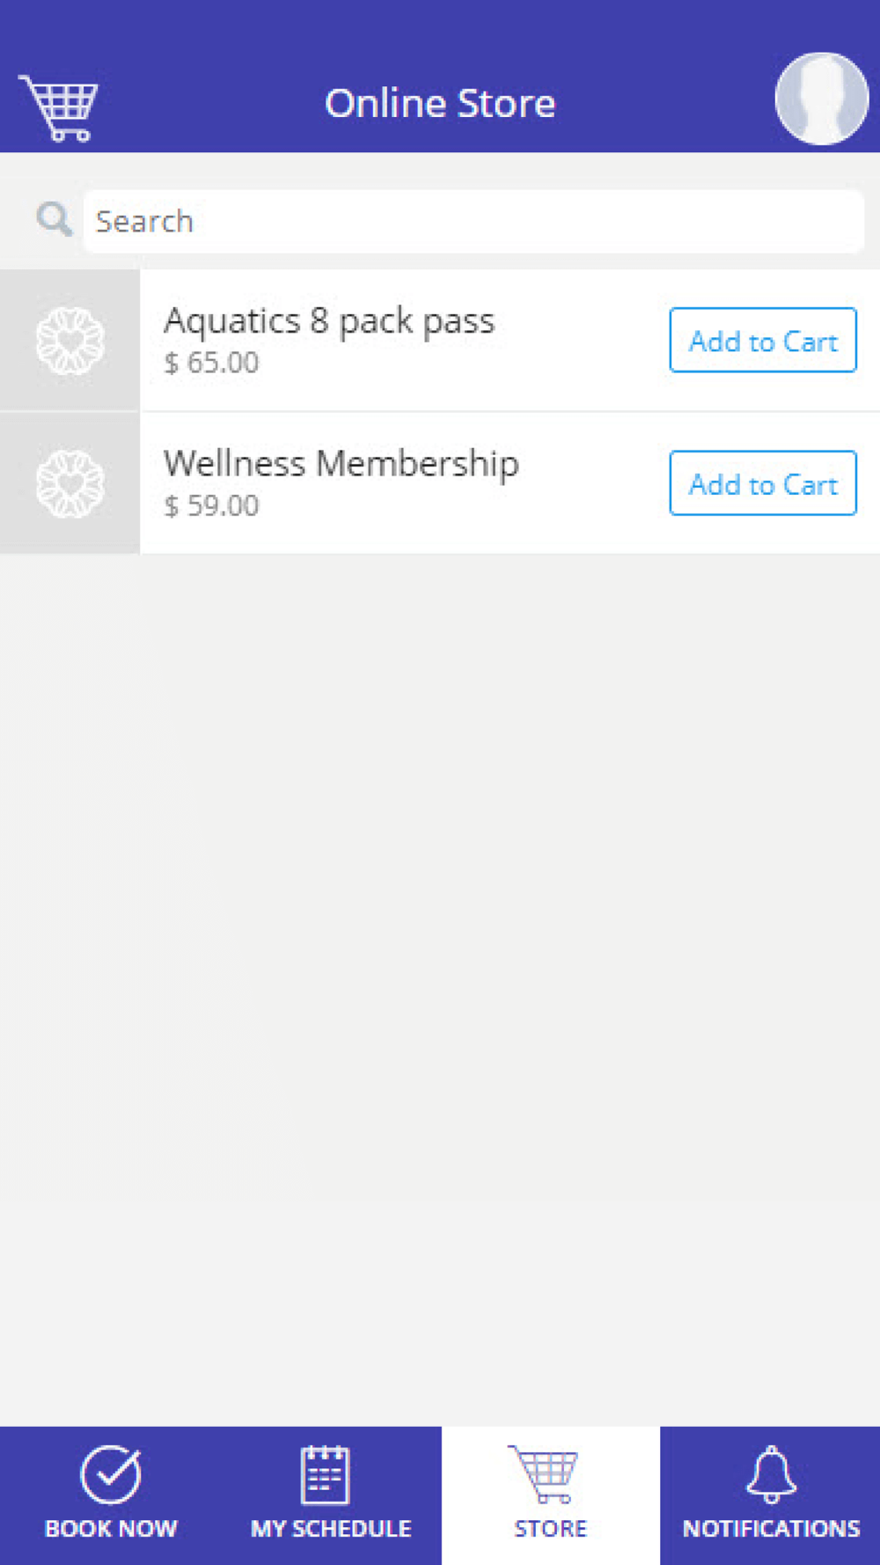Click the Store cart icon in bottom bar
880x1565 pixels.
click(x=544, y=1473)
